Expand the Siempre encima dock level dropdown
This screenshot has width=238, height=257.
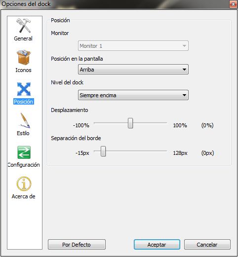click(x=133, y=95)
